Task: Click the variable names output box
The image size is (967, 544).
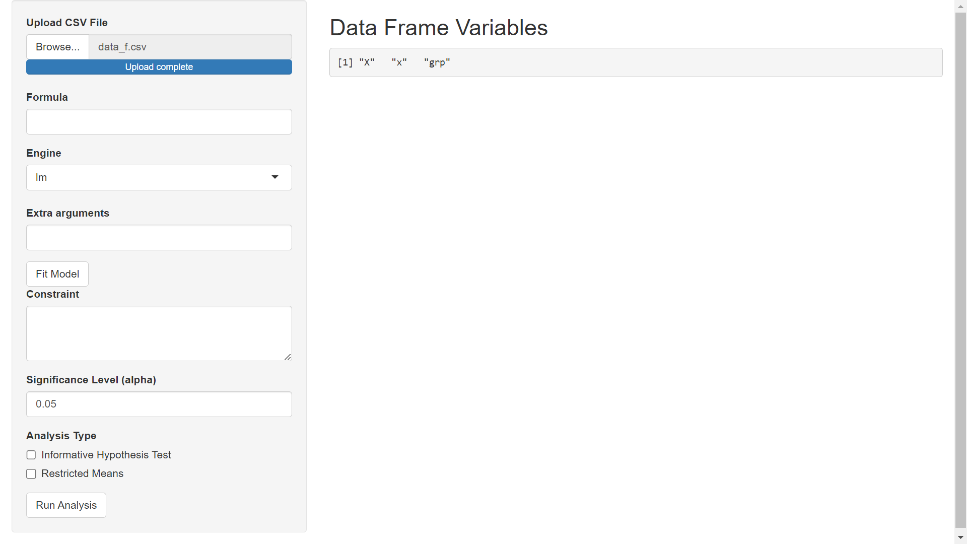Action: pyautogui.click(x=636, y=62)
